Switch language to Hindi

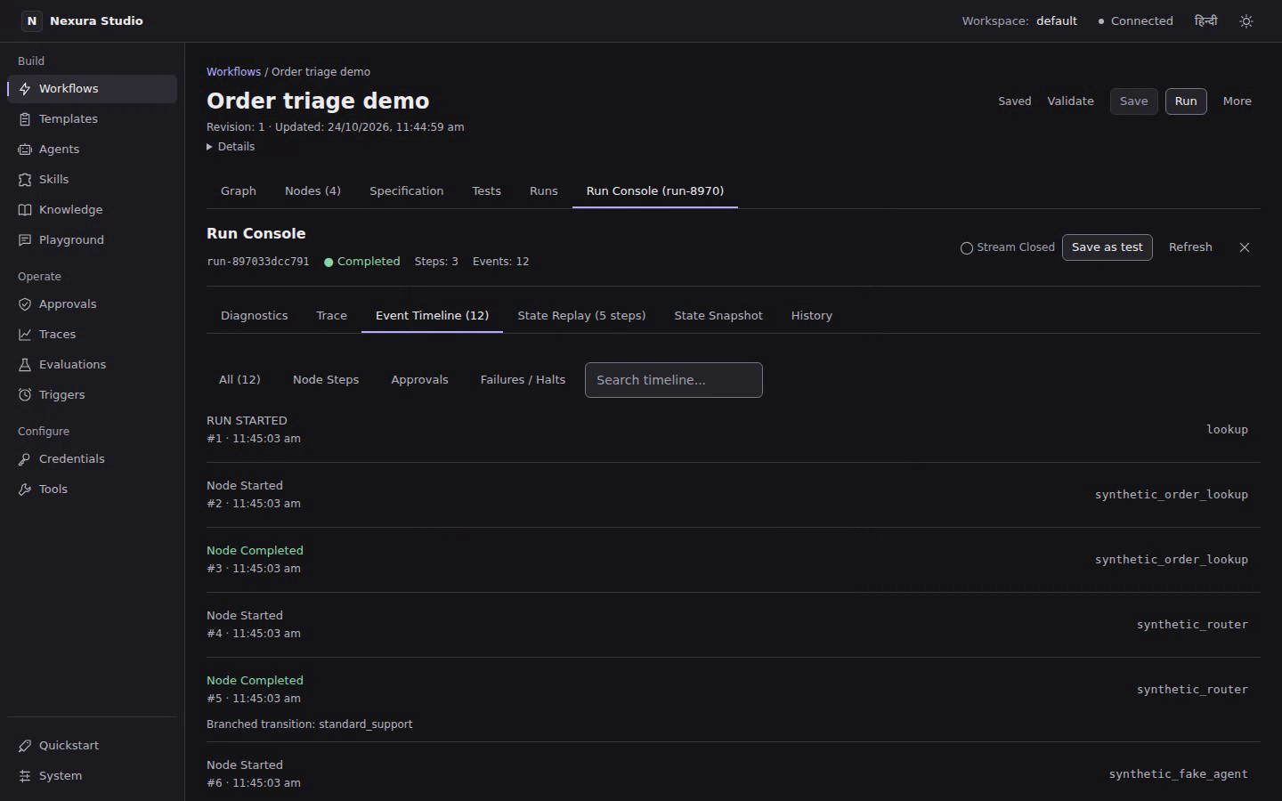pyautogui.click(x=1205, y=20)
